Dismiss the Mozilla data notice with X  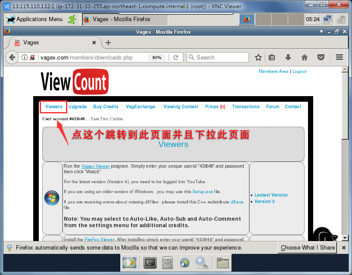click(x=343, y=247)
